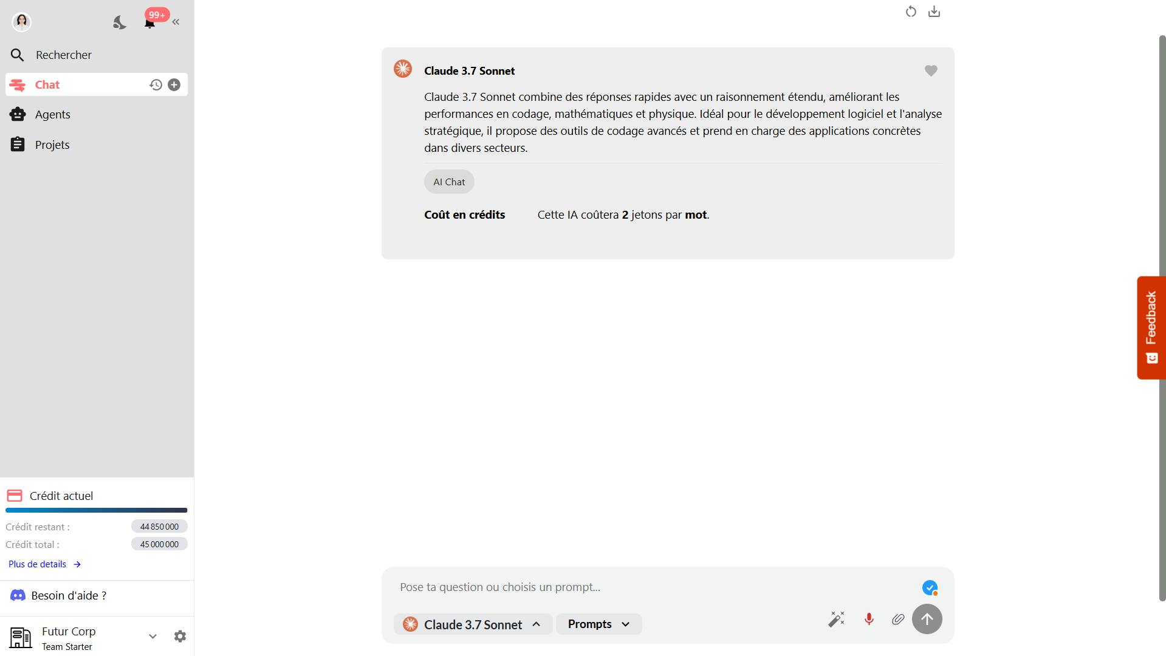Click the regenerate refresh icon
The width and height of the screenshot is (1166, 656).
[x=911, y=12]
